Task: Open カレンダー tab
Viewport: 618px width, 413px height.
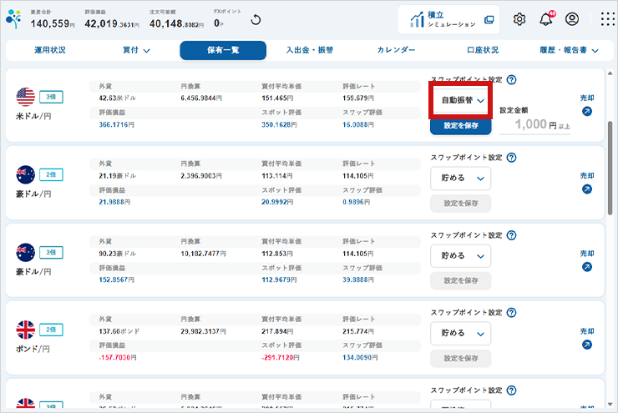Action: [396, 50]
